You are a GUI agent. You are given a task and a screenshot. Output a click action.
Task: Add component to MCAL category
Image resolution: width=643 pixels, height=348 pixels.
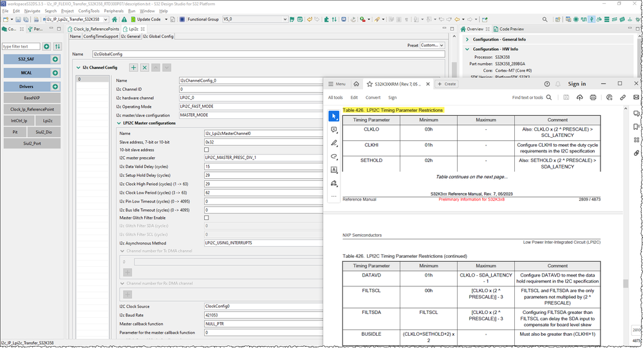point(55,73)
